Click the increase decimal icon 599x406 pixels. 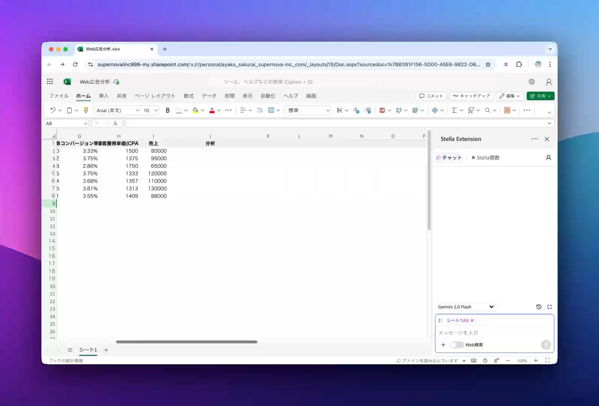(368, 110)
